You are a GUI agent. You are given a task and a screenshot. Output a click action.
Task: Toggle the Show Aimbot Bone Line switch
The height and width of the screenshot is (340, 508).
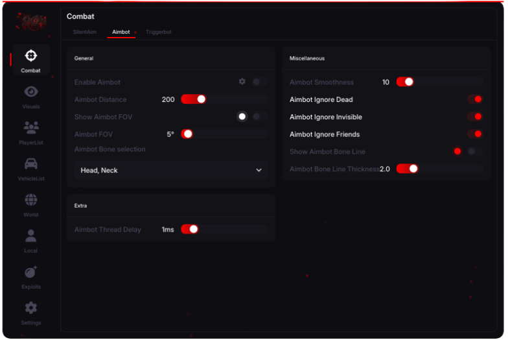tap(475, 151)
